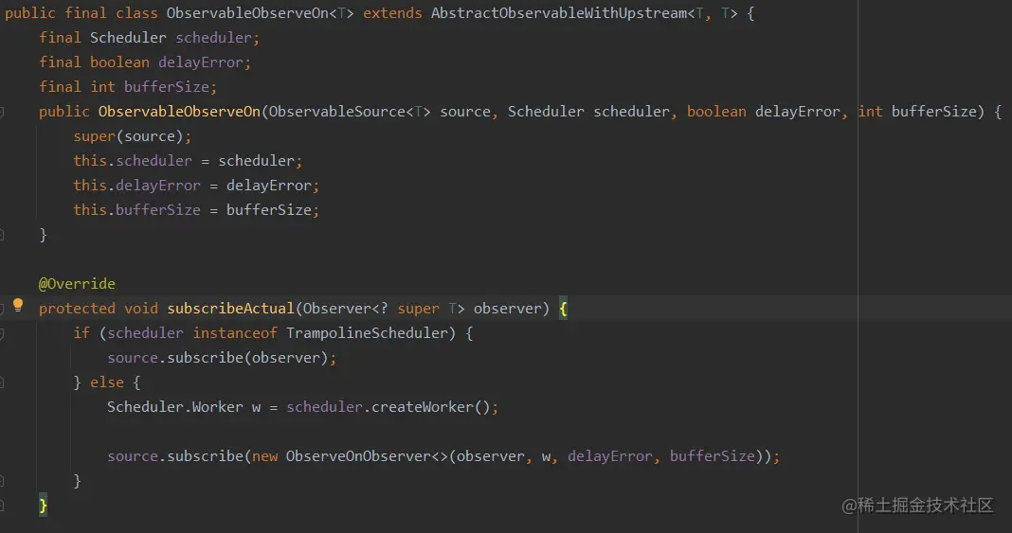Click ObservableObserveOn in the class declaration line
1012x533 pixels.
pos(248,13)
